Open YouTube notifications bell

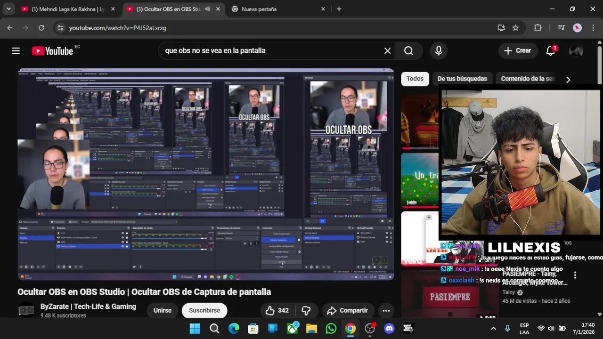click(550, 51)
